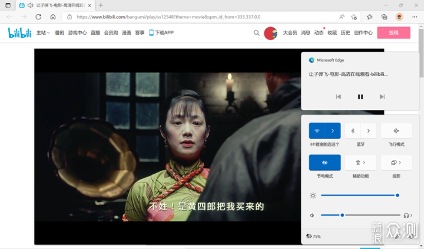
Task: Open the 漫画 menu item
Action: (x=126, y=33)
